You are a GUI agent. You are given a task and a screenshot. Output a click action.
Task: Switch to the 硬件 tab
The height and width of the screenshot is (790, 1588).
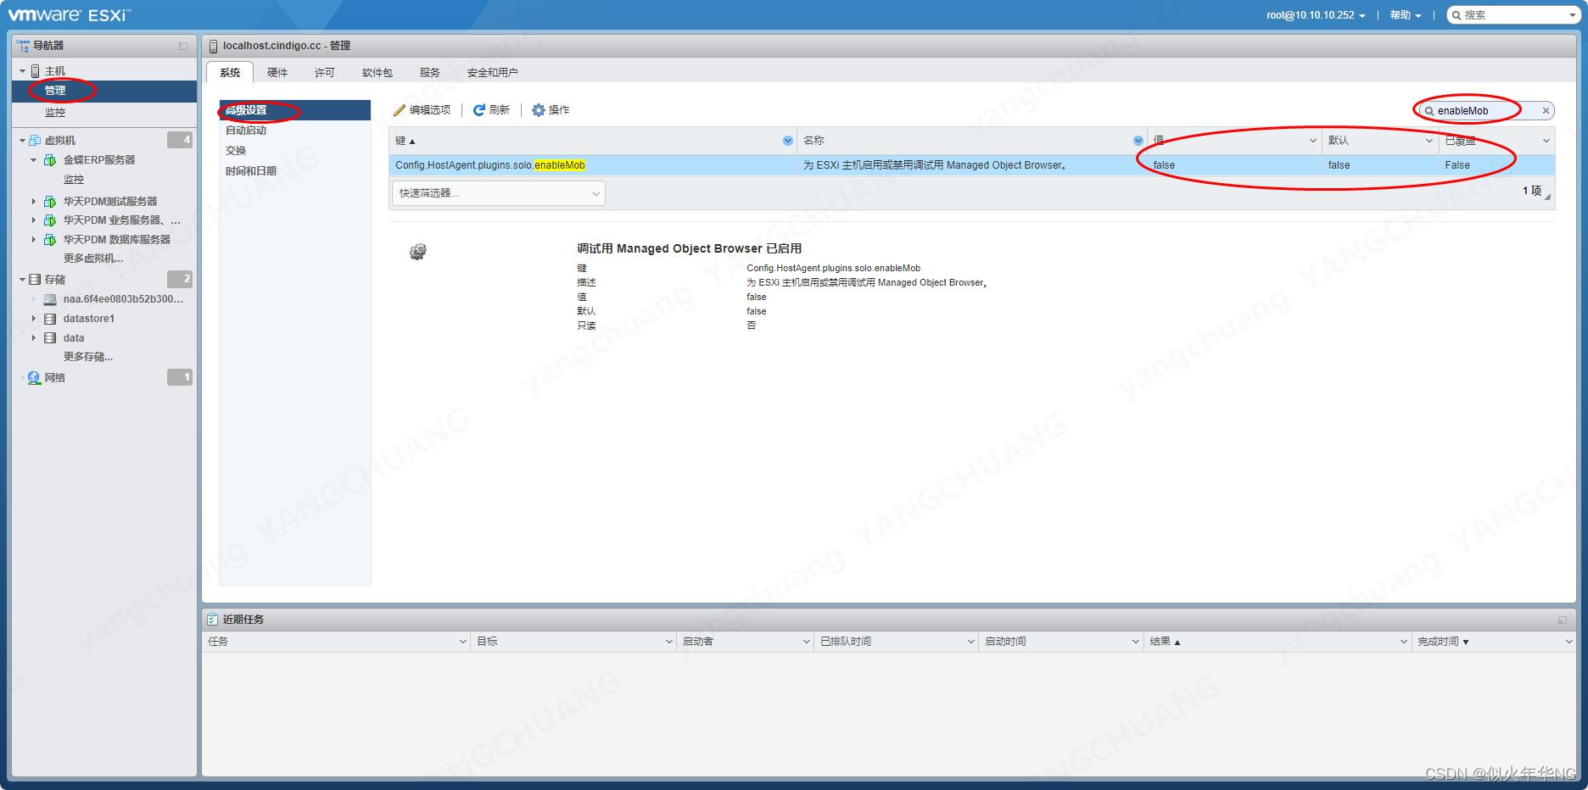point(277,73)
